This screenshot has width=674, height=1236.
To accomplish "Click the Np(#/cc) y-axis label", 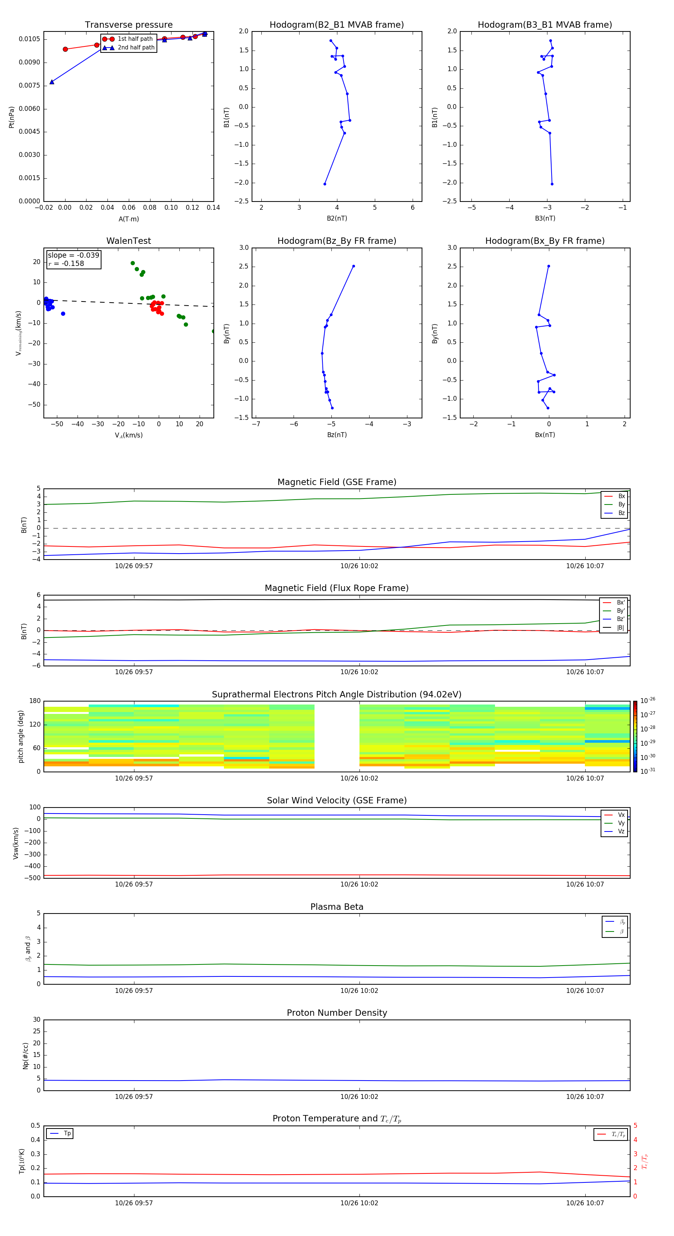I will tap(25, 1055).
